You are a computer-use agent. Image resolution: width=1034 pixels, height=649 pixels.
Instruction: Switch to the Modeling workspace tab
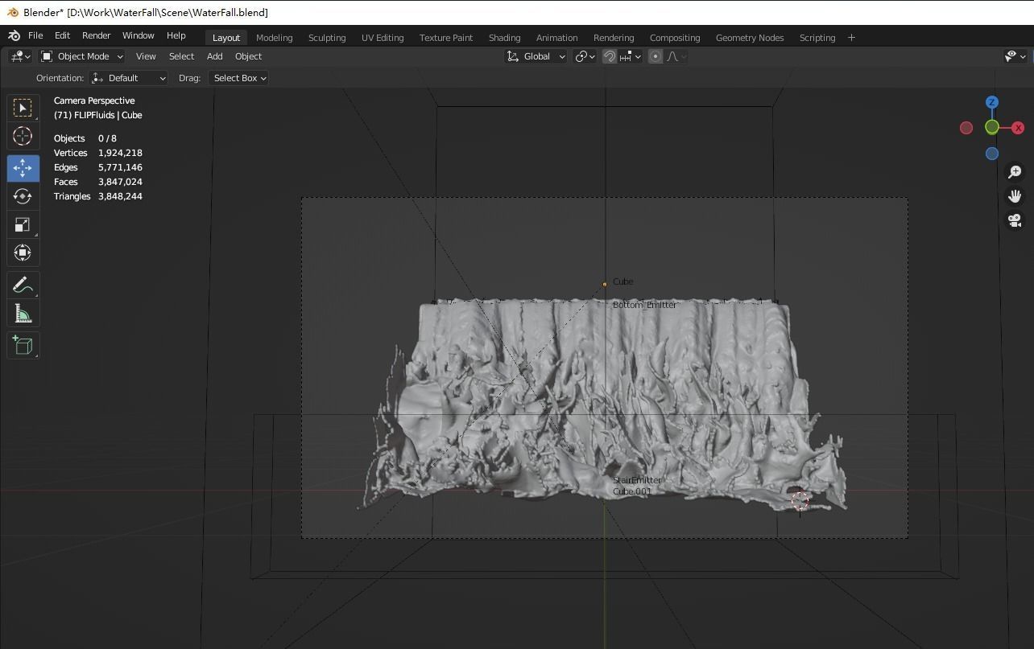pos(274,38)
